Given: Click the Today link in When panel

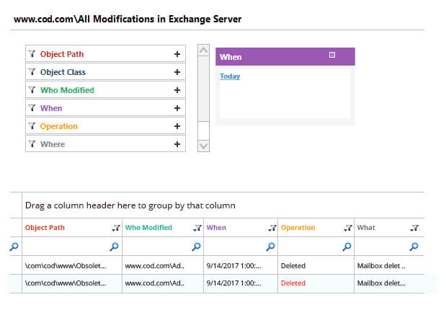Looking at the screenshot, I should point(230,76).
